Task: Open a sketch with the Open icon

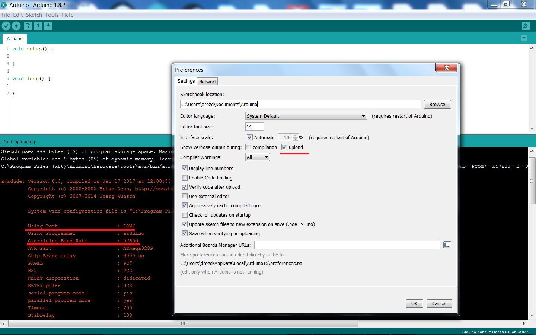Action: [38, 26]
